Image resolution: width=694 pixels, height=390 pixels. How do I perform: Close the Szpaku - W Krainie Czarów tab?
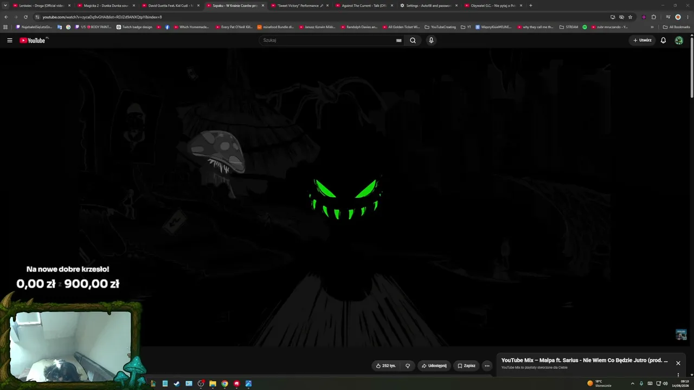[263, 5]
